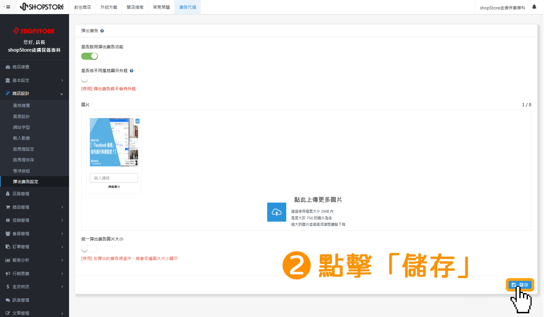The width and height of the screenshot is (544, 317).
Task: Click the 商品管理 cart icon
Action: point(8,207)
